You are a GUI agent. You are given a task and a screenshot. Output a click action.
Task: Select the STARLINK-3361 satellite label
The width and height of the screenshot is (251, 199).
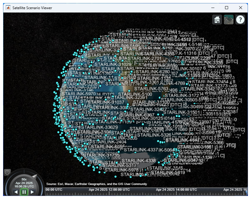tap(142, 82)
